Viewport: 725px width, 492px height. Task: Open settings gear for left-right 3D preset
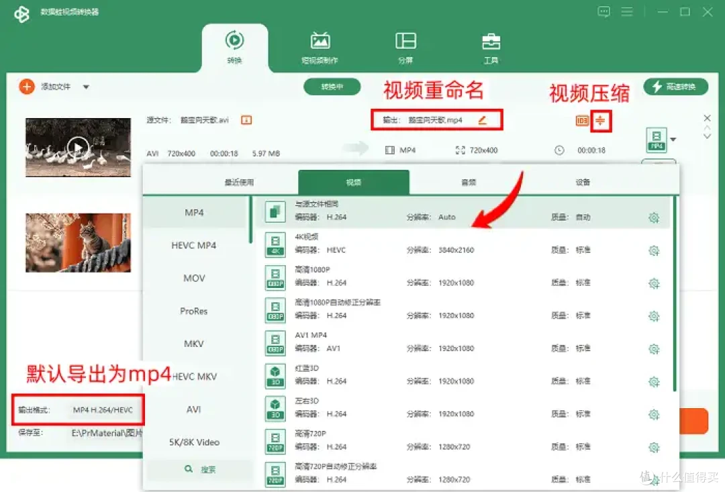(654, 414)
